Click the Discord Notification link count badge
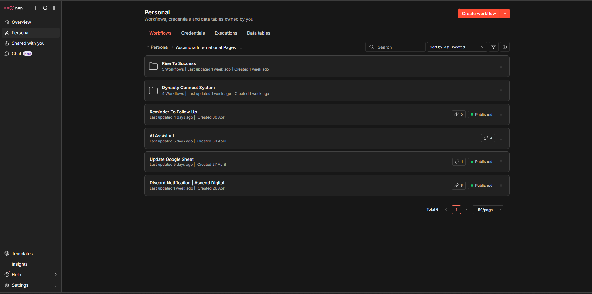The image size is (592, 294). click(x=458, y=186)
